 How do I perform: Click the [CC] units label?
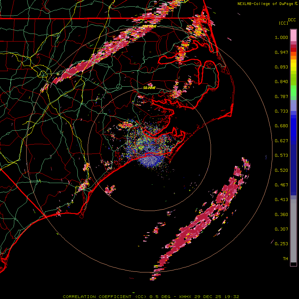[283, 23]
